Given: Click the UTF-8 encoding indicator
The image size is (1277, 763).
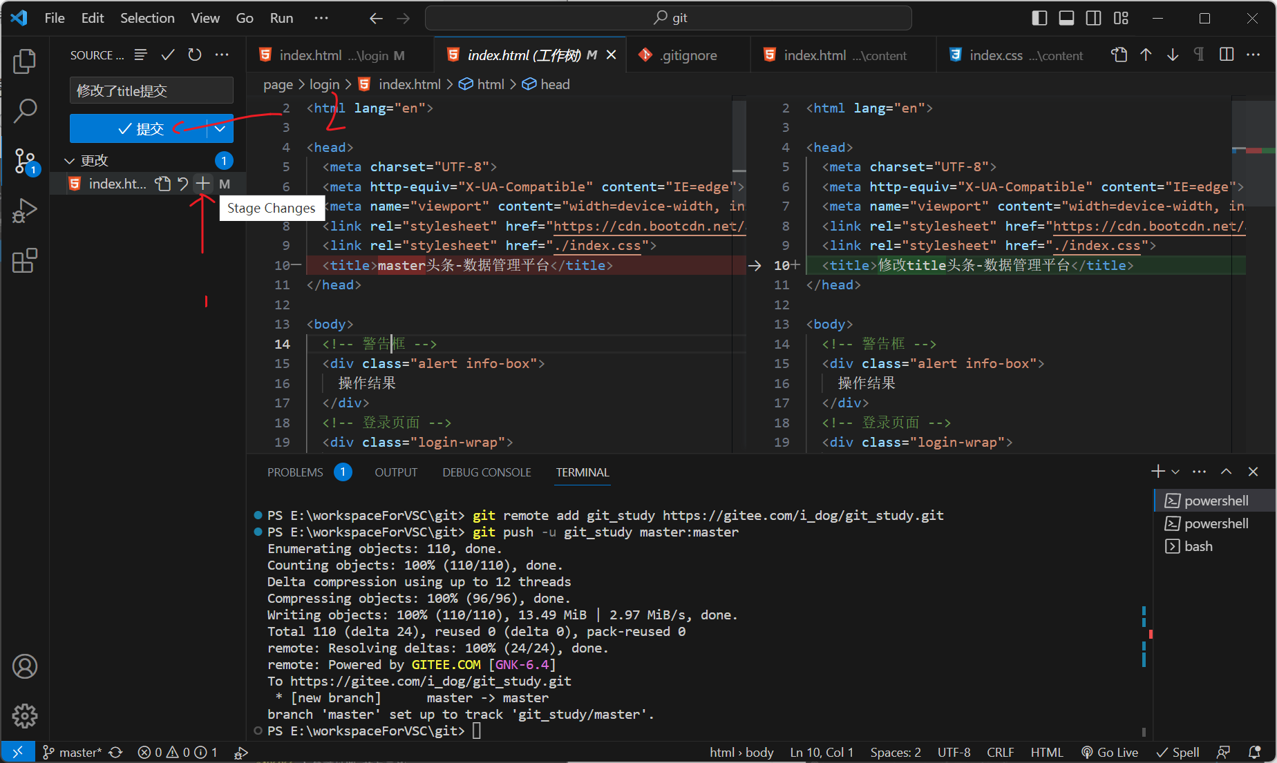Looking at the screenshot, I should click(954, 752).
